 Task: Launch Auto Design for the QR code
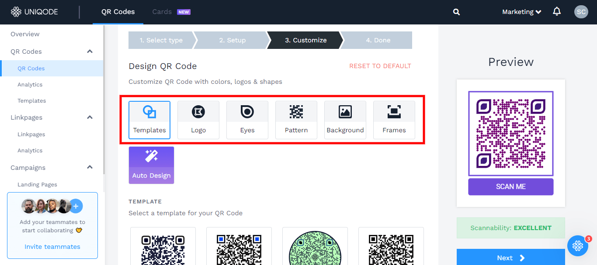[x=151, y=165]
